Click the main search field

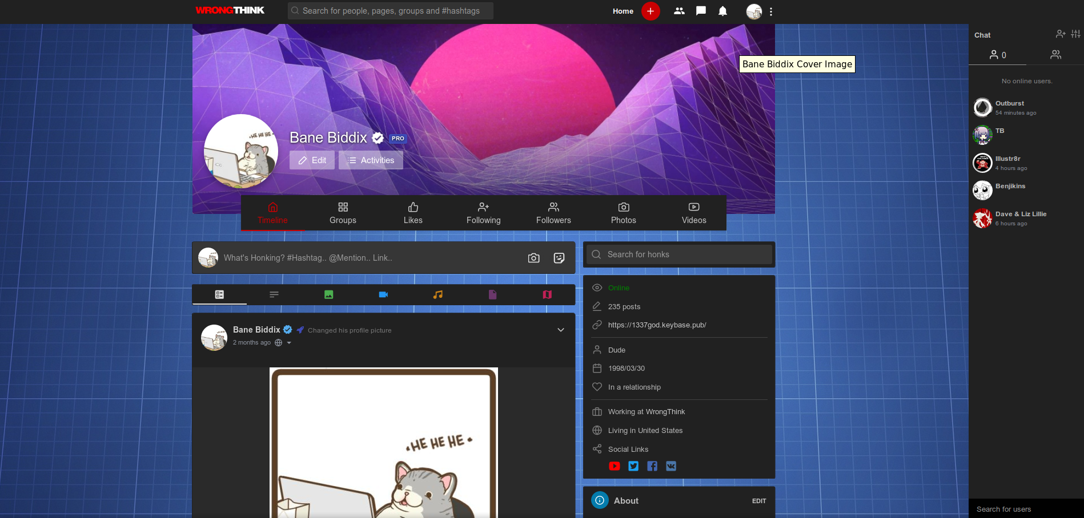coord(391,11)
